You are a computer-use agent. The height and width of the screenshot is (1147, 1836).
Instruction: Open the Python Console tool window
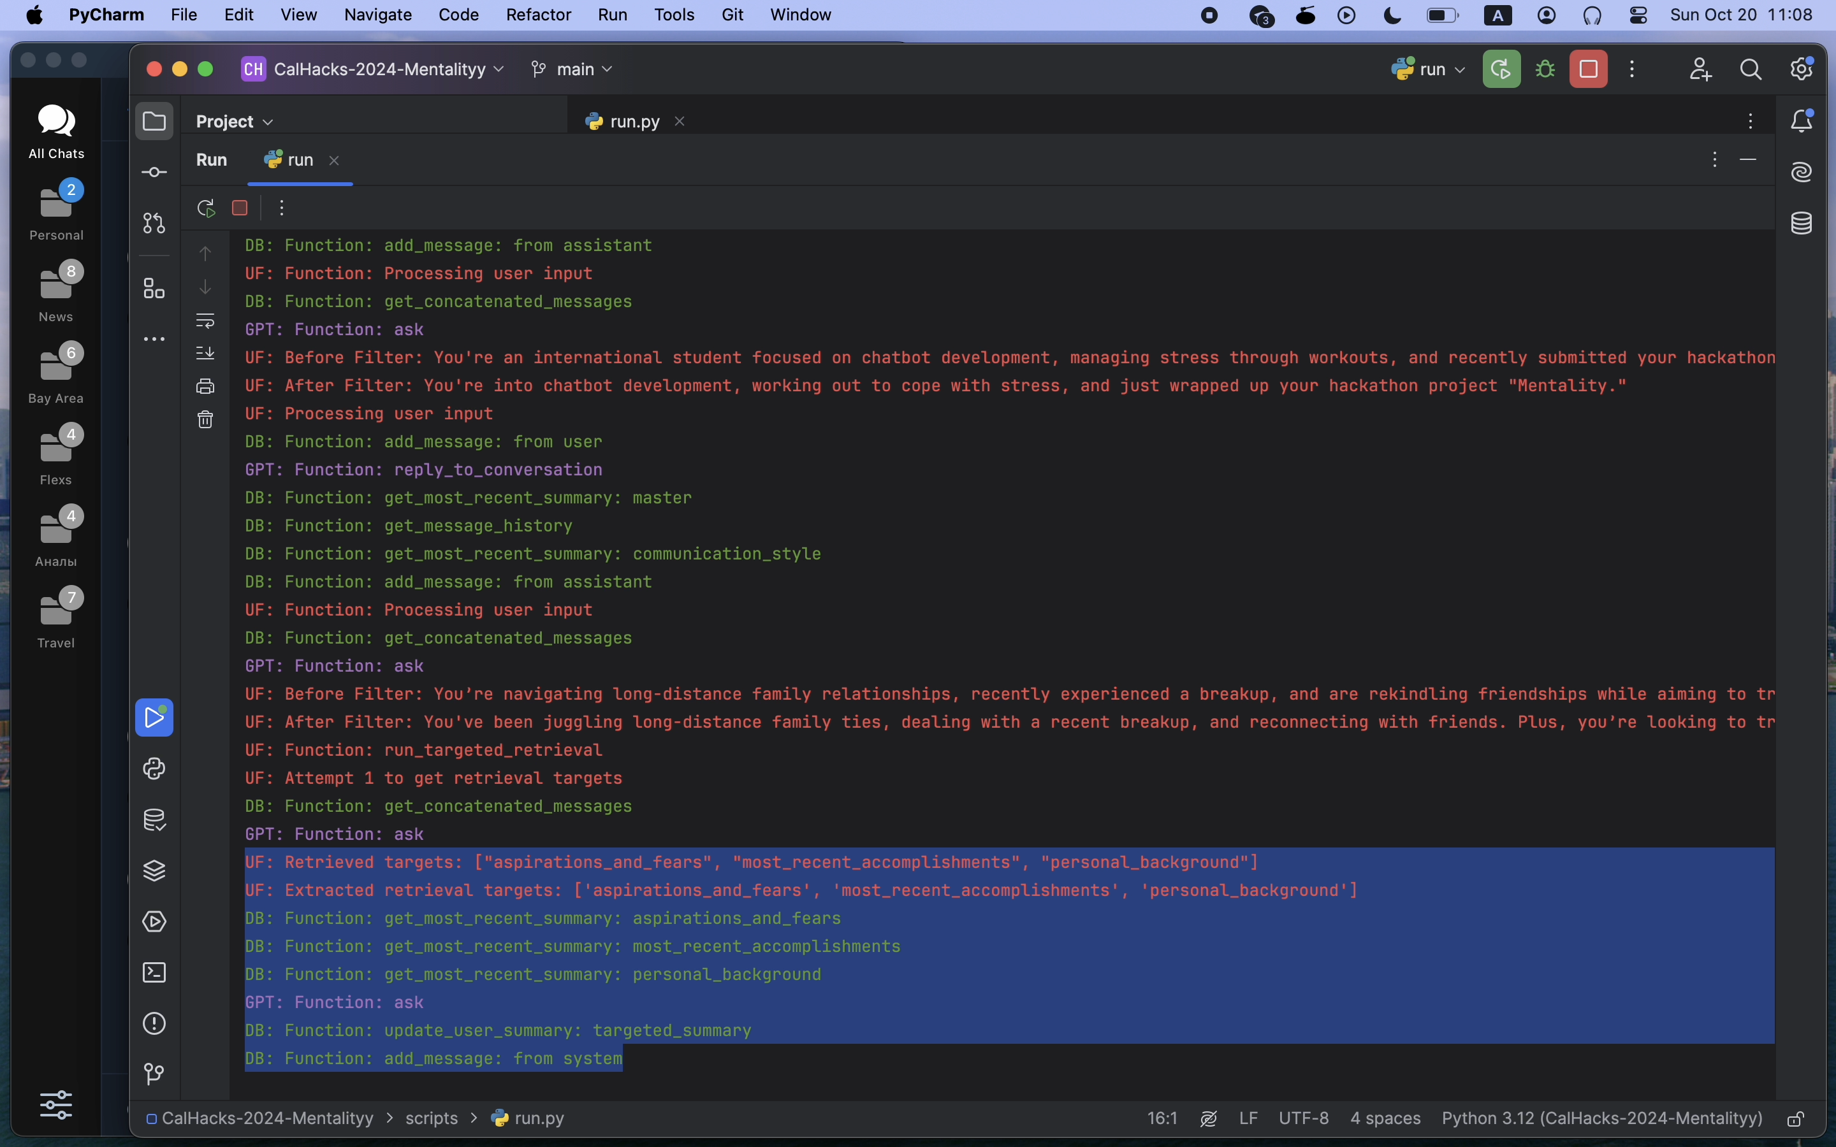[154, 768]
